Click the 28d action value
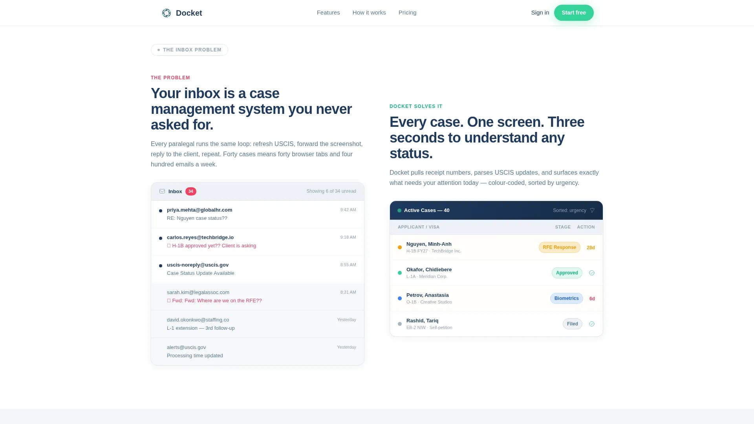 pyautogui.click(x=591, y=248)
